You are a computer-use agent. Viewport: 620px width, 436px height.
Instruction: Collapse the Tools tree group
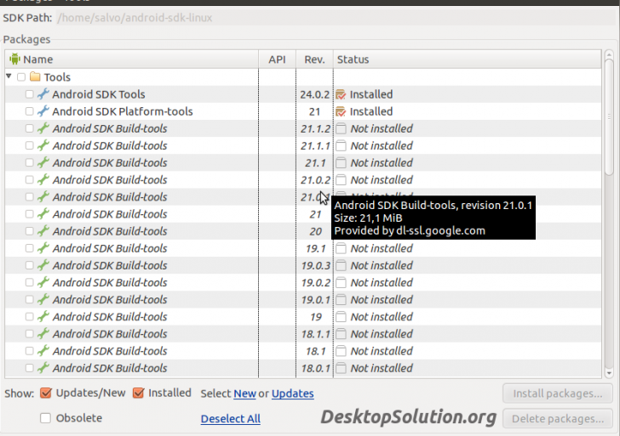coord(9,76)
